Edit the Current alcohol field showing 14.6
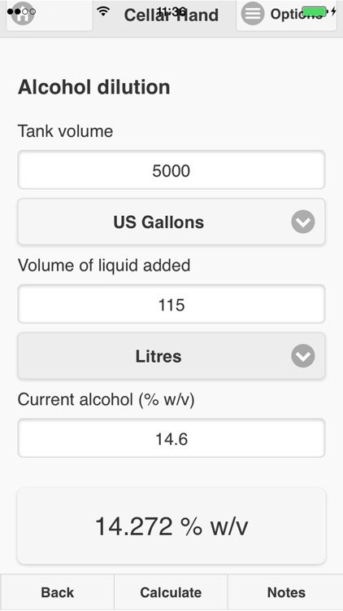The image size is (343, 611). point(171,438)
